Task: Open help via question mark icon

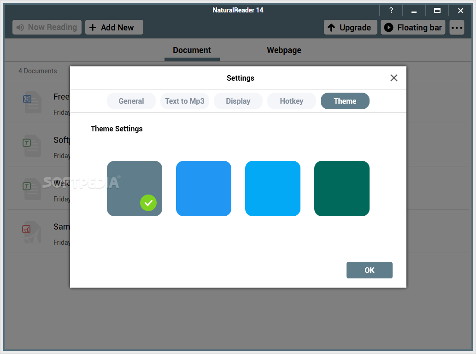Action: (x=391, y=10)
